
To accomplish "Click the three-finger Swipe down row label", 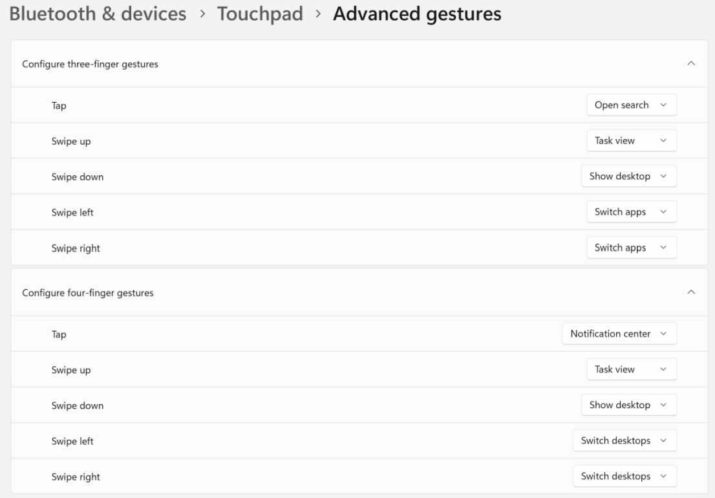I will [78, 177].
